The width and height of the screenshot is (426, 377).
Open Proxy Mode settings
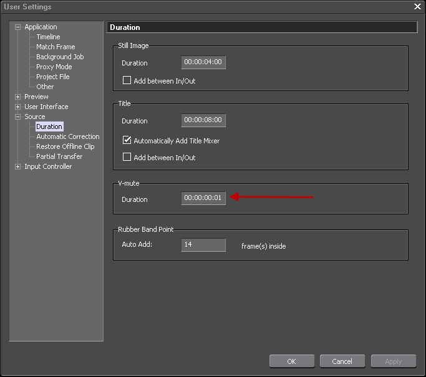54,67
